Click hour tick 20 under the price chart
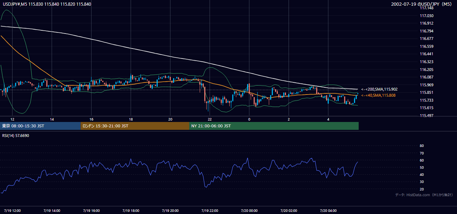The image size is (457, 214). tap(170, 119)
